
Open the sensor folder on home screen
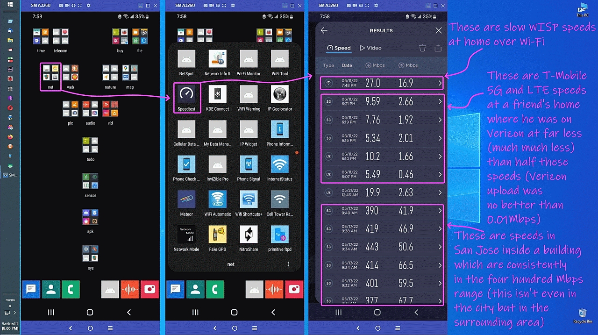pos(90,185)
